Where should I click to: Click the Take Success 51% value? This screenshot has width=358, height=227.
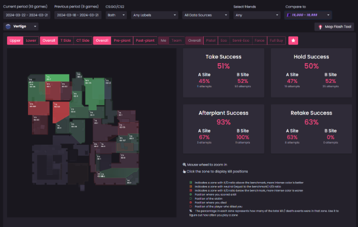pos(223,66)
